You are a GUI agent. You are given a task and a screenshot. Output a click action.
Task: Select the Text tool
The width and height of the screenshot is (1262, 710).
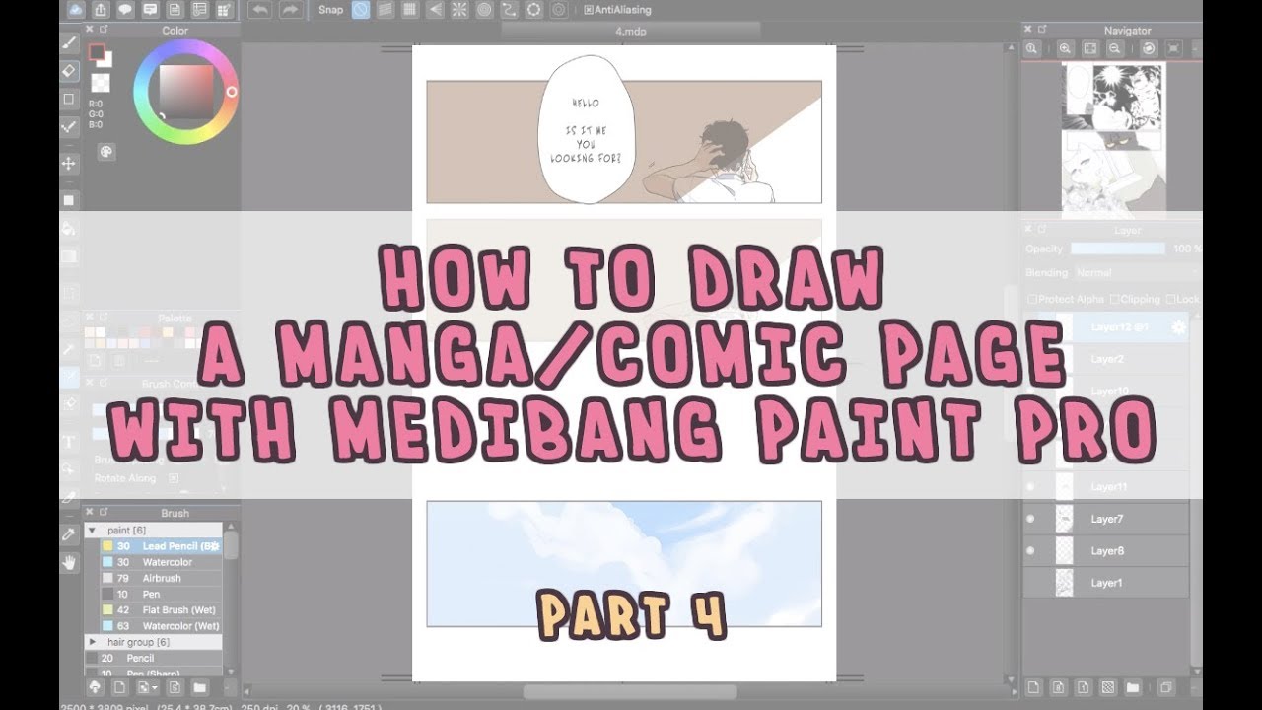tap(69, 442)
